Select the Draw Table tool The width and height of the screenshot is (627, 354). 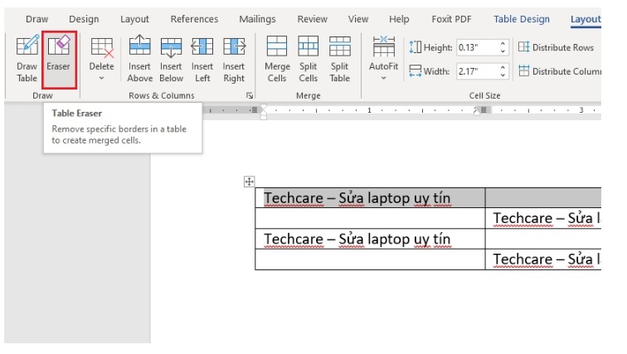pos(27,58)
